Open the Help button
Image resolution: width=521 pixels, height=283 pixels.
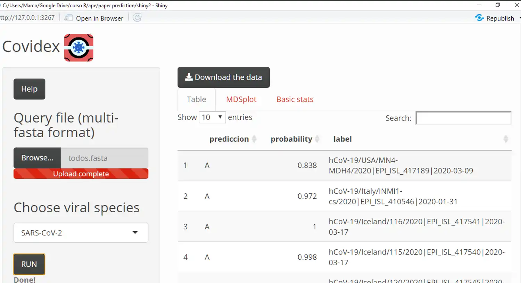(x=29, y=89)
